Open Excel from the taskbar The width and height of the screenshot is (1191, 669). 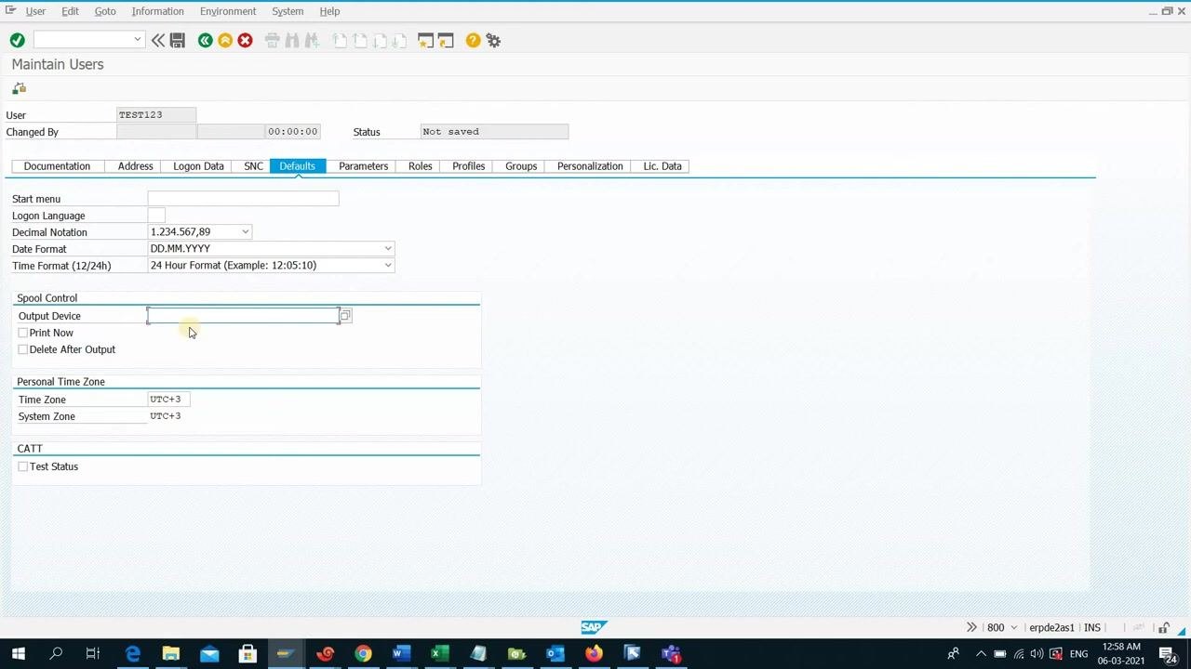coord(439,654)
